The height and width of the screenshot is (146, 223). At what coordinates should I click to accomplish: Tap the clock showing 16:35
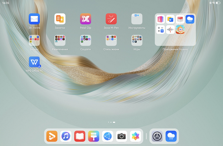coord(5,3)
